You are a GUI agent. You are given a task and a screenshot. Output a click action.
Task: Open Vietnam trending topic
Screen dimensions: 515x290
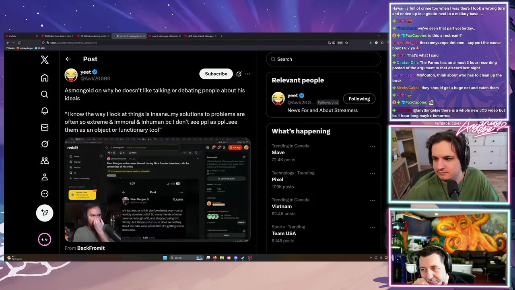click(282, 207)
